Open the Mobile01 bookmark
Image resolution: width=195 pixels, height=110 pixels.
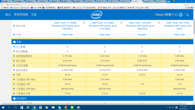(25, 8)
